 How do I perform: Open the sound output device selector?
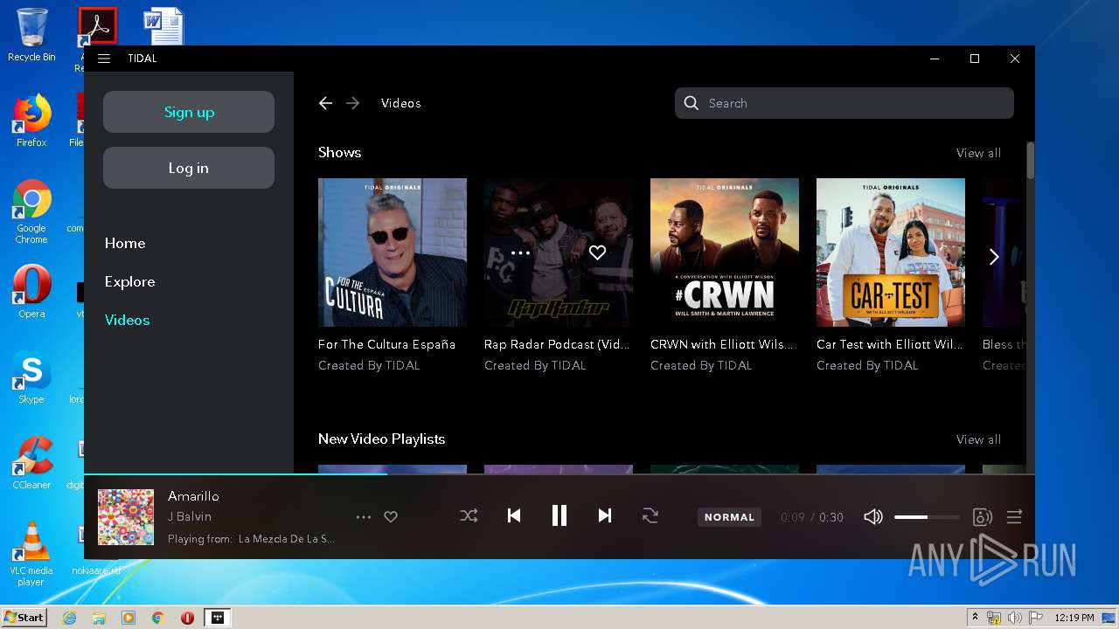[982, 517]
